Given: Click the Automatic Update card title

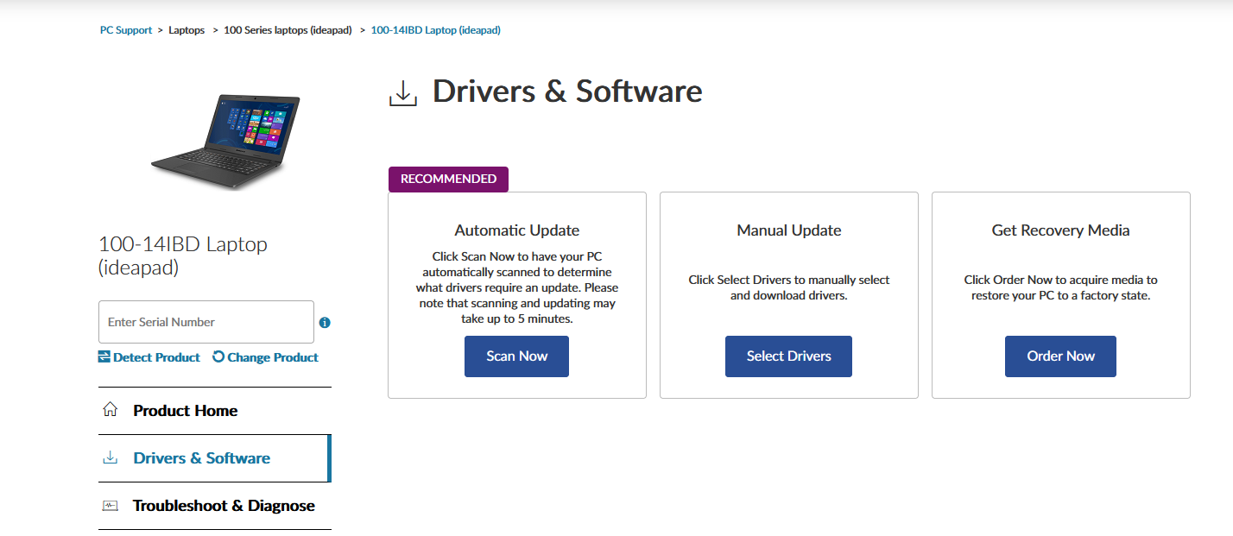Looking at the screenshot, I should pos(517,230).
